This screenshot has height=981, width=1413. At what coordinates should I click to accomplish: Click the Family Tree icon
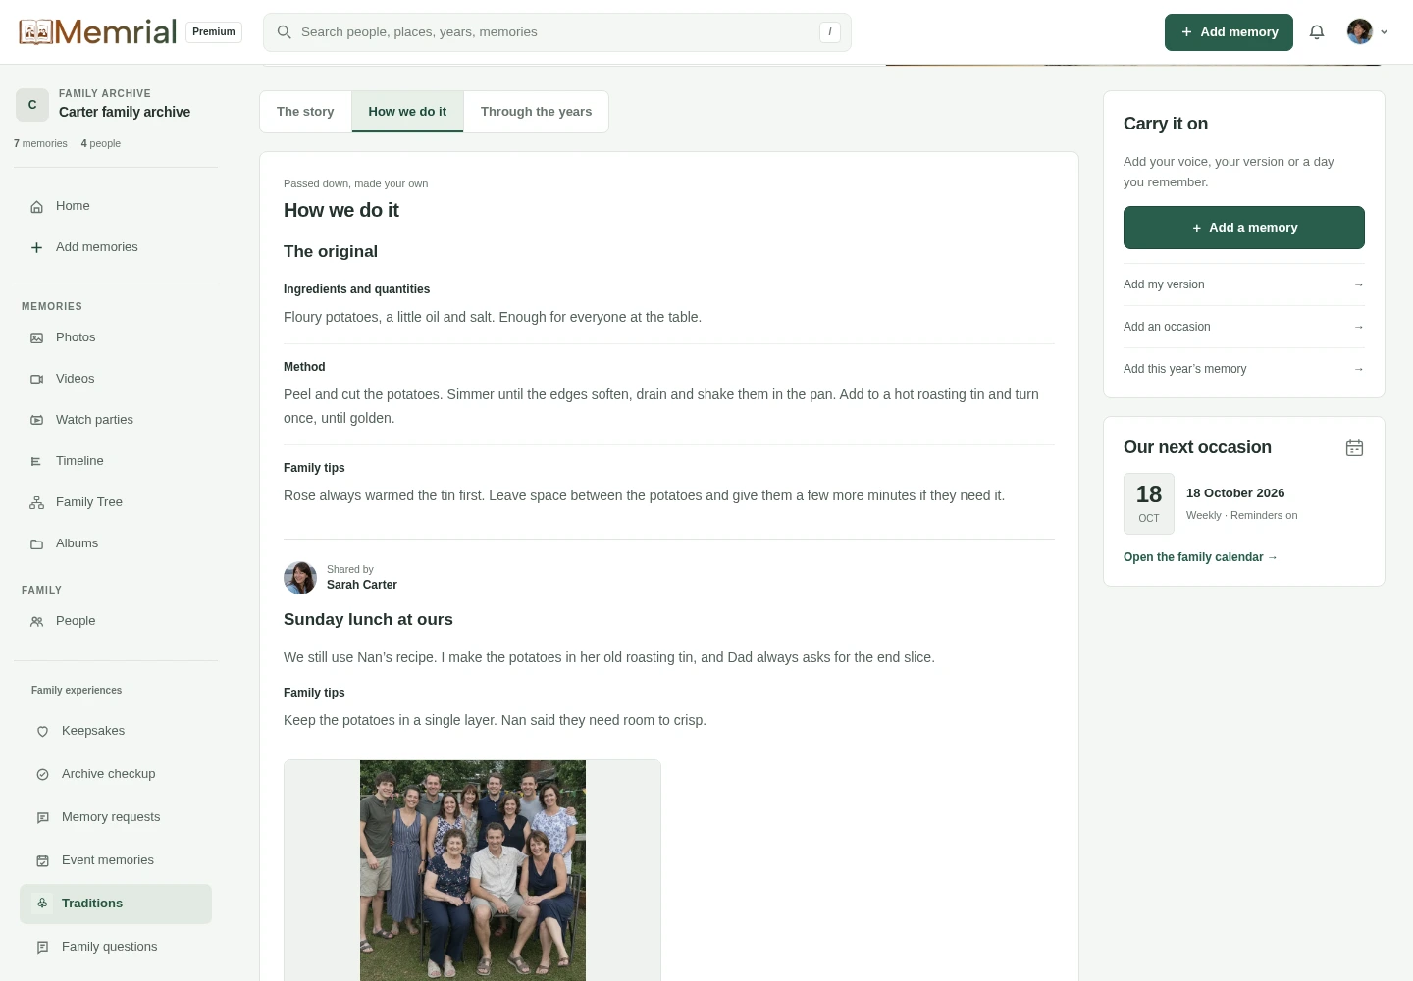[x=36, y=503]
